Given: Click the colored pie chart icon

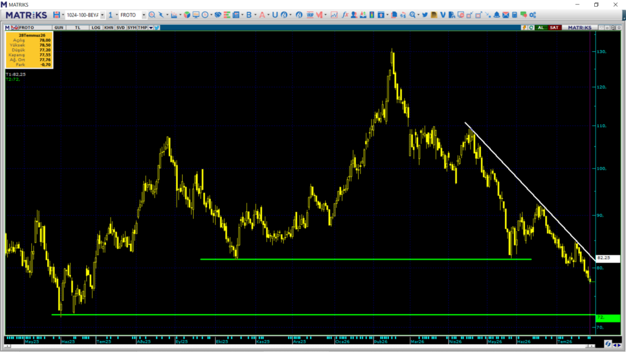Looking at the screenshot, I should [187, 15].
